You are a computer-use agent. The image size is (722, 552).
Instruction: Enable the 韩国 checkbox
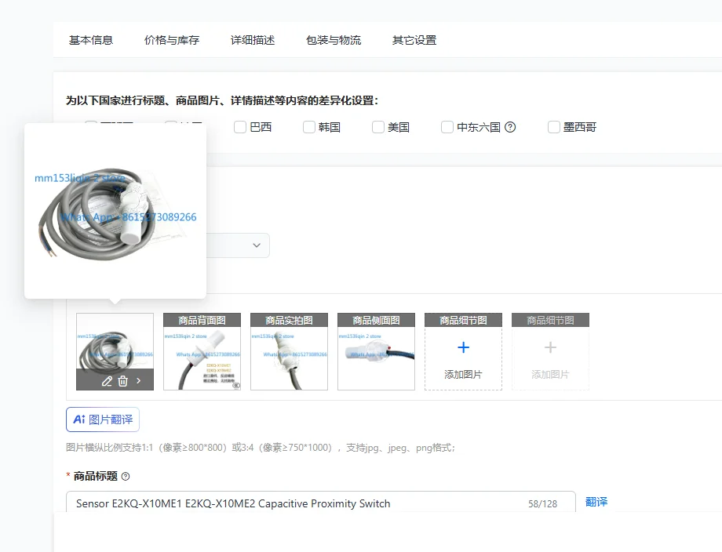(309, 127)
